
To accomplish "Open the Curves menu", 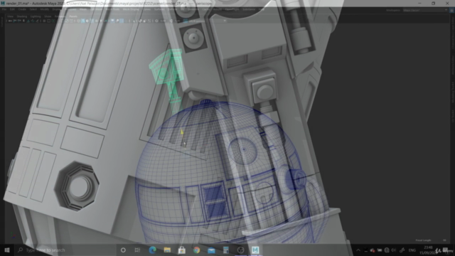I will click(147, 9).
